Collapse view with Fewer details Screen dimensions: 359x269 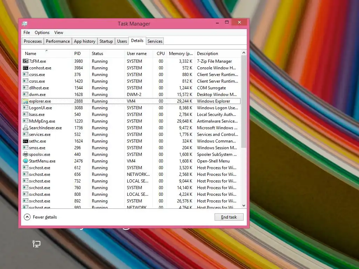click(x=41, y=217)
